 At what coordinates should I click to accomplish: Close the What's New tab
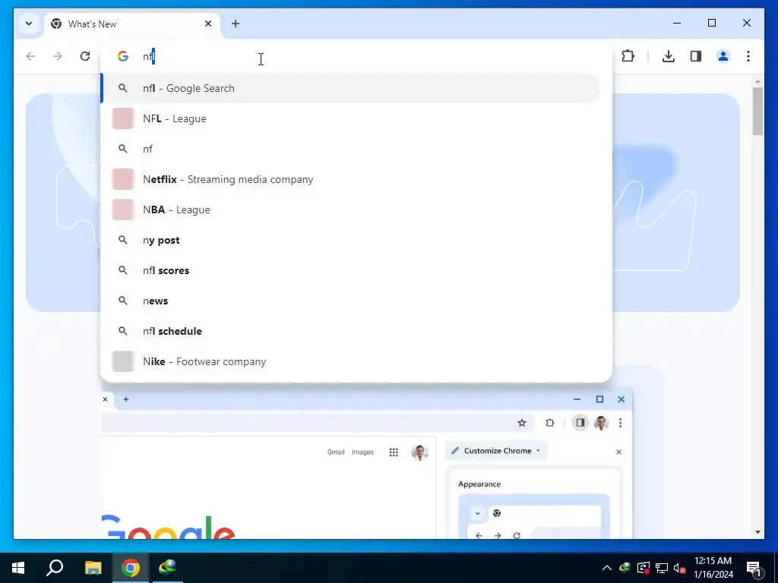tap(208, 24)
